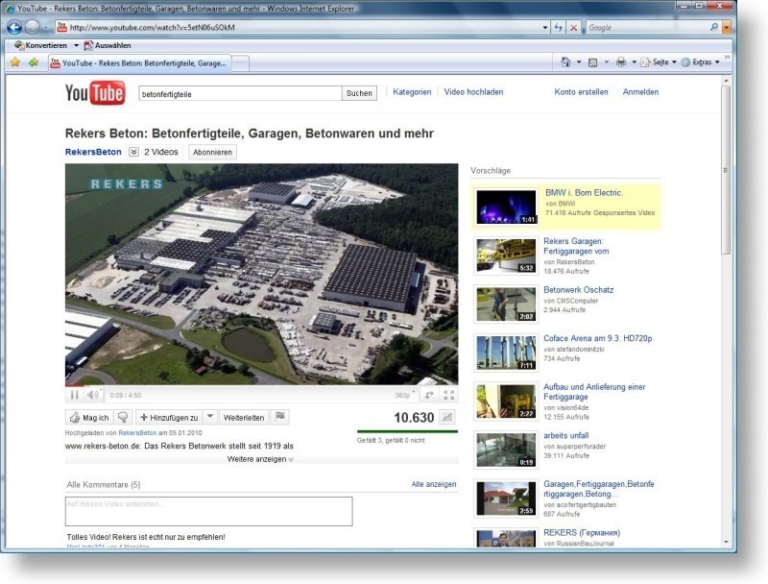Image resolution: width=768 pixels, height=584 pixels.
Task: Open the Konvertieren dropdown arrow
Action: point(76,45)
